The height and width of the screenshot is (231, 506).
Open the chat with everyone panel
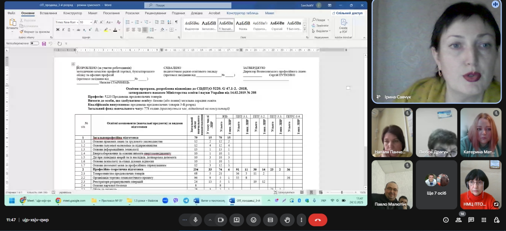[471, 220]
